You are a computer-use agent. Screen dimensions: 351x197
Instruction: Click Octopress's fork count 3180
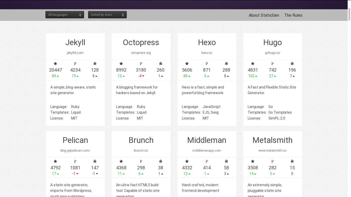coord(141,70)
